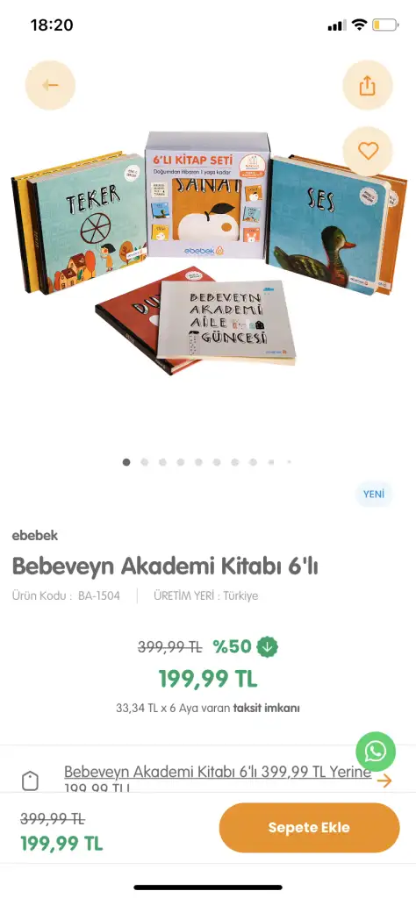The width and height of the screenshot is (416, 898).
Task: Tap the SES duck book cover
Action: click(326, 224)
